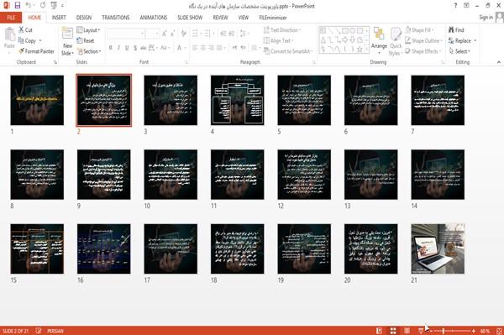Select slide 21 laptop thumbnail
Screen dimensions: 504x335
click(x=438, y=249)
